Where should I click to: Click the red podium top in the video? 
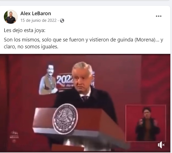pos(77,119)
